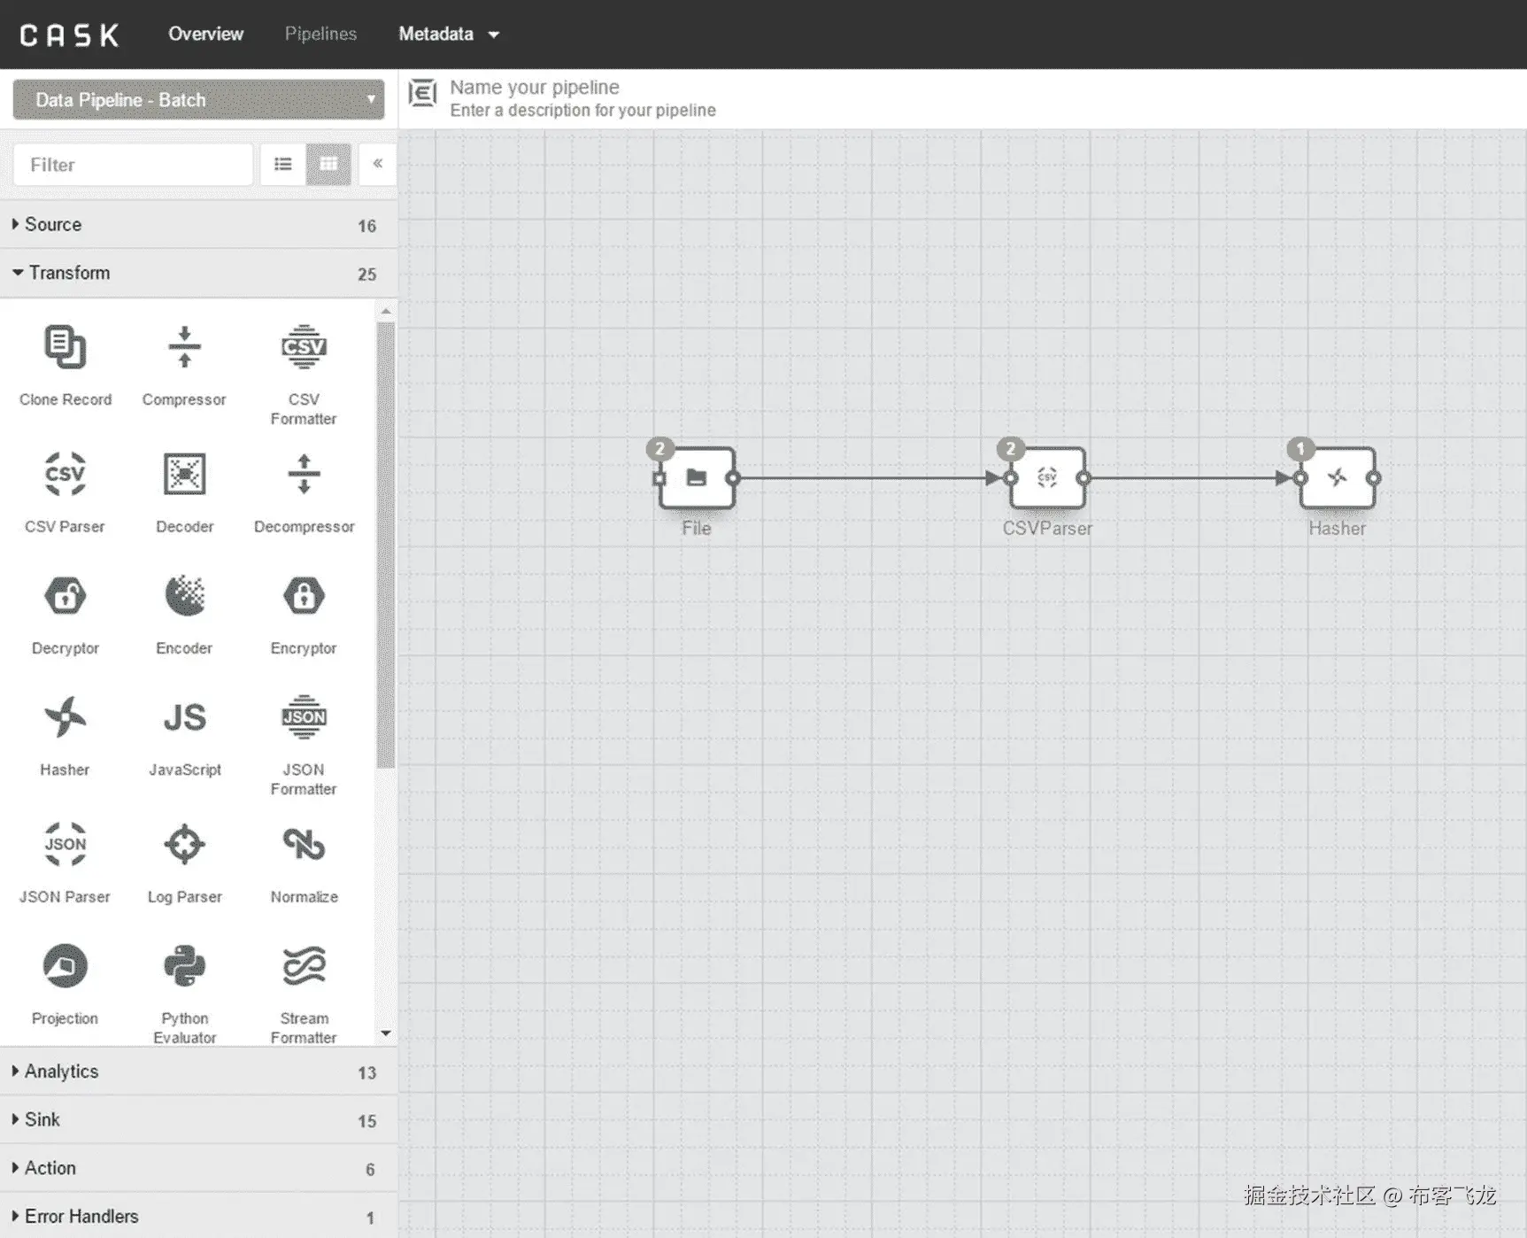Expand the Error Handlers section

pyautogui.click(x=198, y=1217)
